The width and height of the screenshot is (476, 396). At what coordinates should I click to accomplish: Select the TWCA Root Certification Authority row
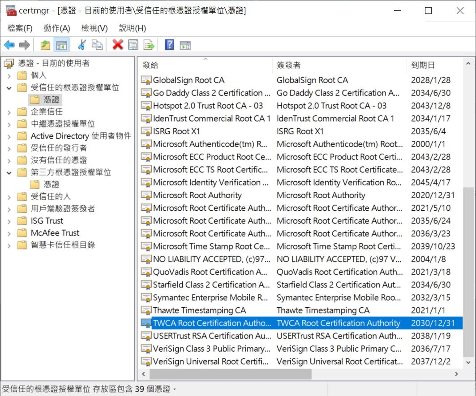(301, 323)
